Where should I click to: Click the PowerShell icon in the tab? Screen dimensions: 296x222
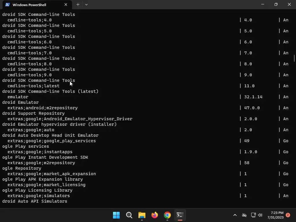pos(7,5)
